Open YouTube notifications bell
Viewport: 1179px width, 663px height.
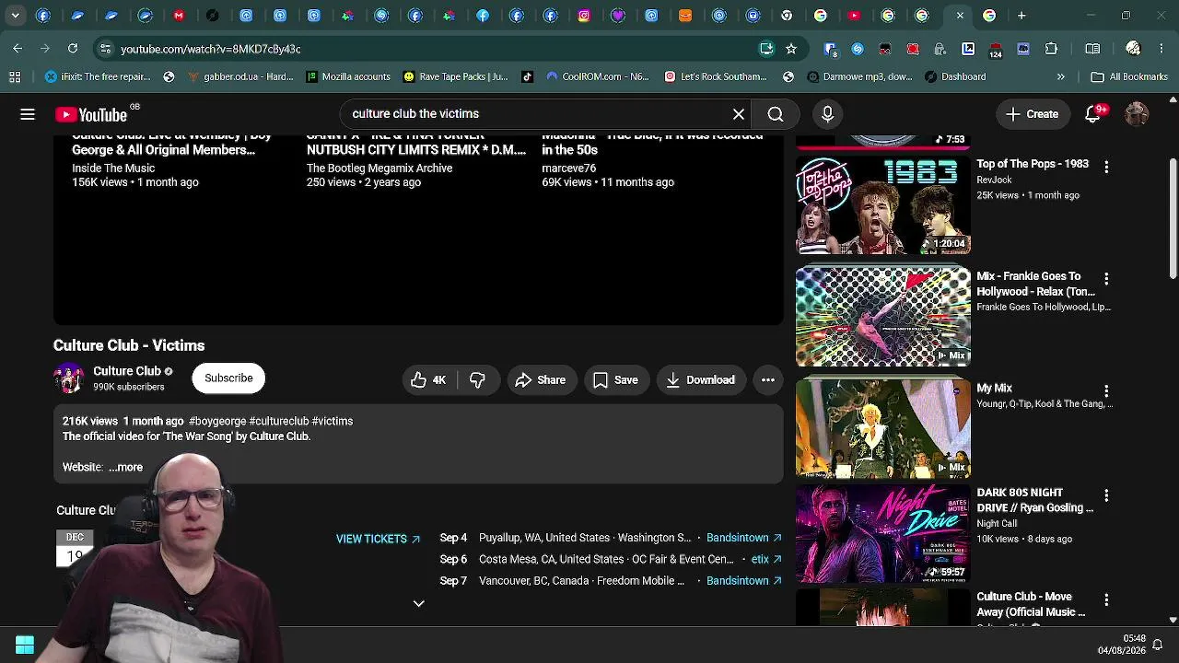1093,114
